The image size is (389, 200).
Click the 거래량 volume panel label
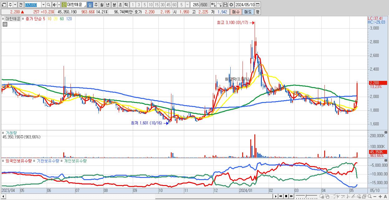click(x=12, y=133)
